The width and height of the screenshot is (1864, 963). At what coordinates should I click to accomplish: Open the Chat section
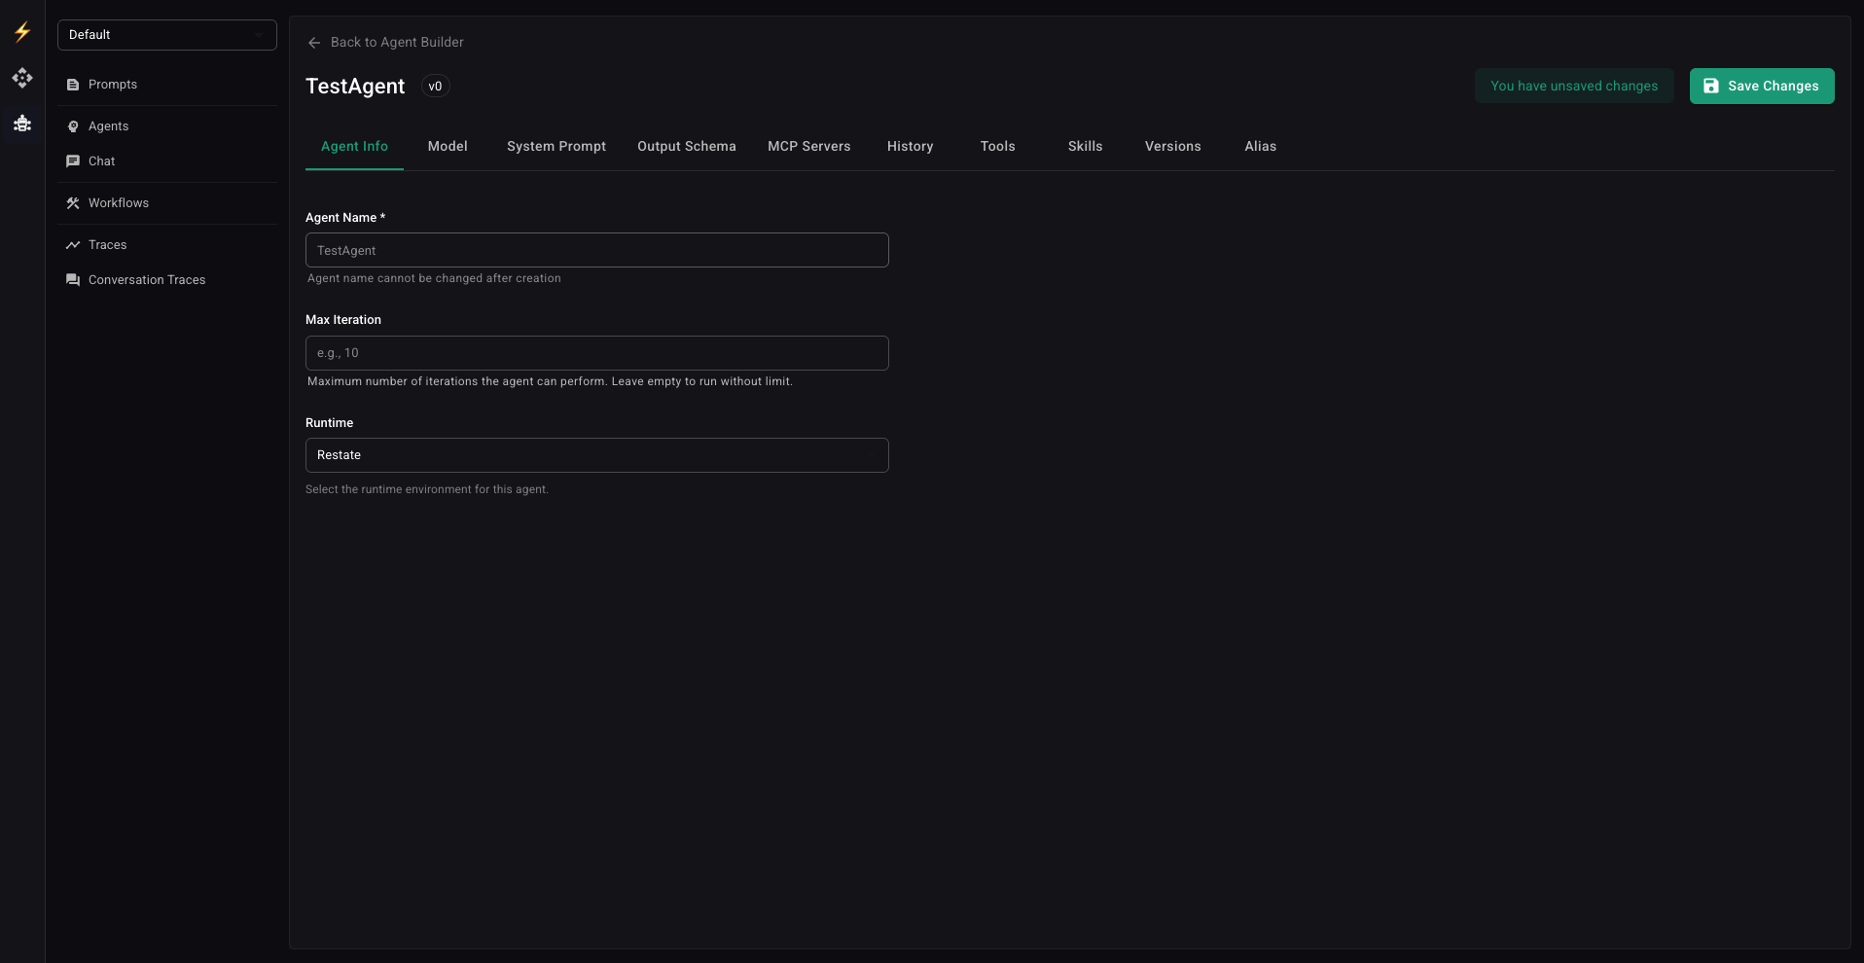click(100, 160)
